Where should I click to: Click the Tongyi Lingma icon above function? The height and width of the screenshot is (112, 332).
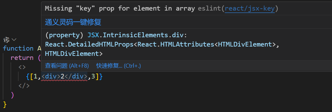point(7,39)
